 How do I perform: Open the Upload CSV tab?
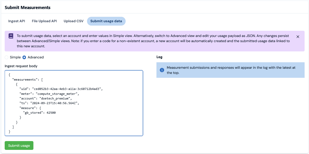(74, 21)
